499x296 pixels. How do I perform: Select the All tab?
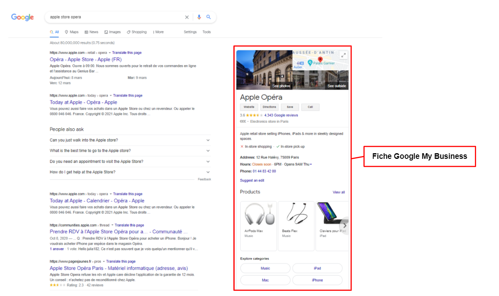click(54, 32)
